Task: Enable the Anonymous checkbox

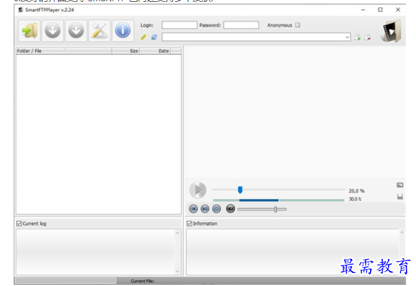Action: coord(298,25)
